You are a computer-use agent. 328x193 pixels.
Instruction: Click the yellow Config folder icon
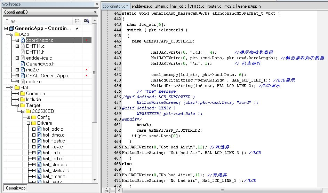tap(34, 117)
